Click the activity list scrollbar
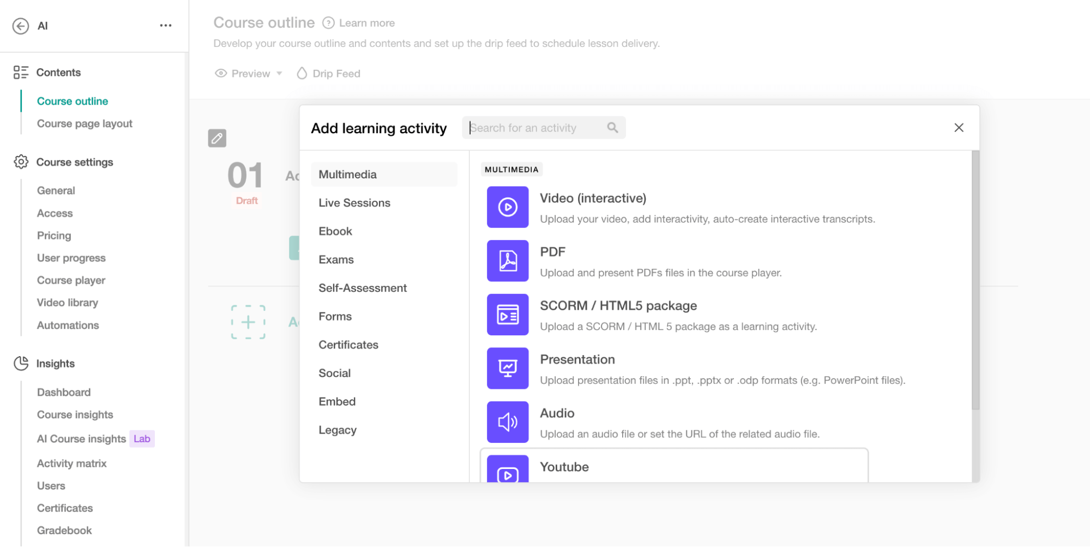Screen dimensions: 1090x547 (975, 280)
